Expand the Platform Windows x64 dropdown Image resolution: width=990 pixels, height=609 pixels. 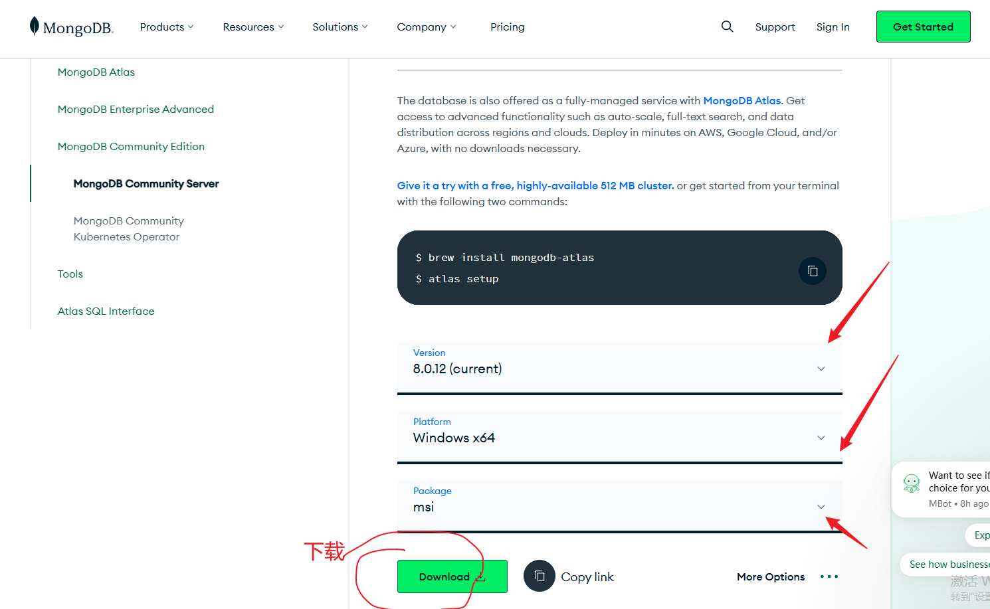click(620, 437)
